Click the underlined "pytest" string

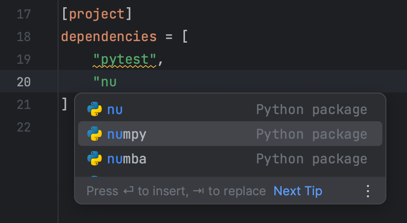125,59
